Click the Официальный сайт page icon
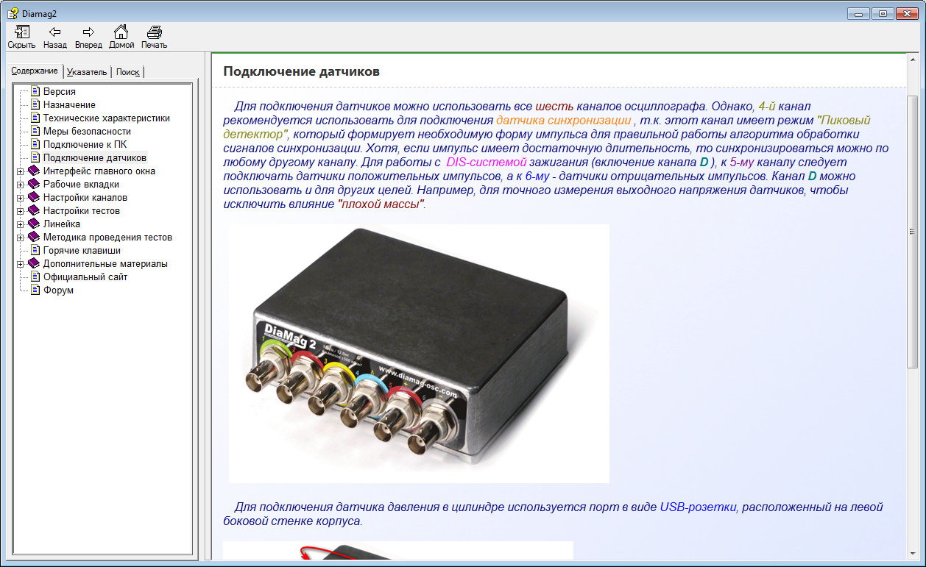This screenshot has height=567, width=926. (35, 277)
